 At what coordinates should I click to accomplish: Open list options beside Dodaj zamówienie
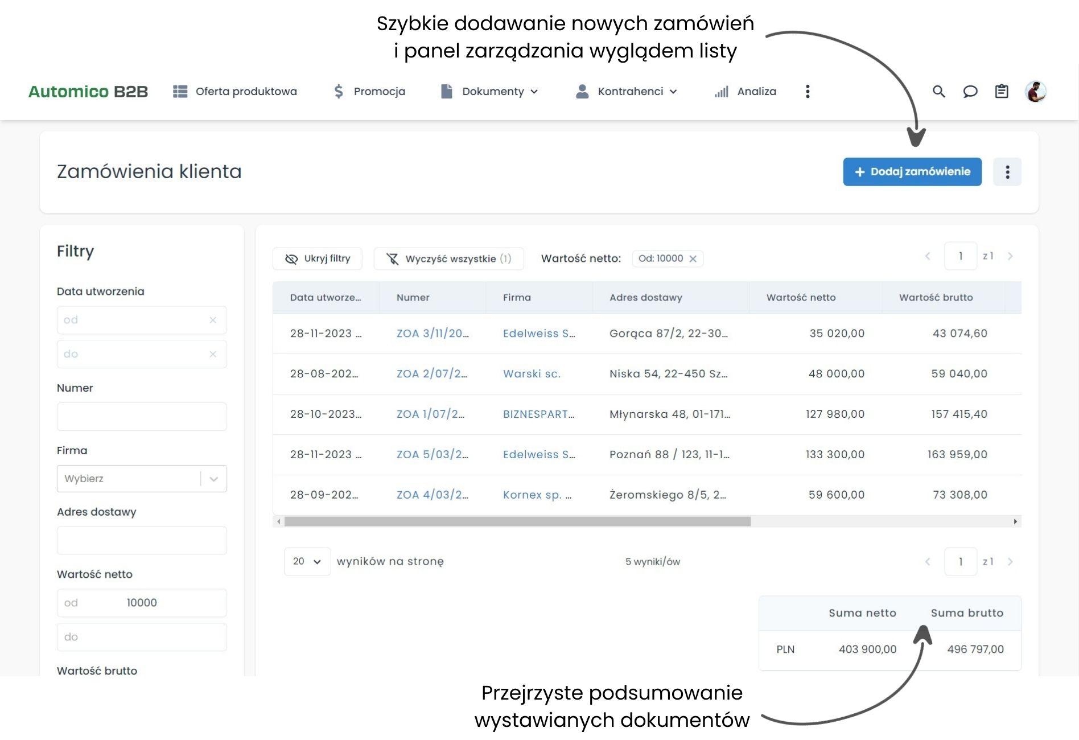1007,172
